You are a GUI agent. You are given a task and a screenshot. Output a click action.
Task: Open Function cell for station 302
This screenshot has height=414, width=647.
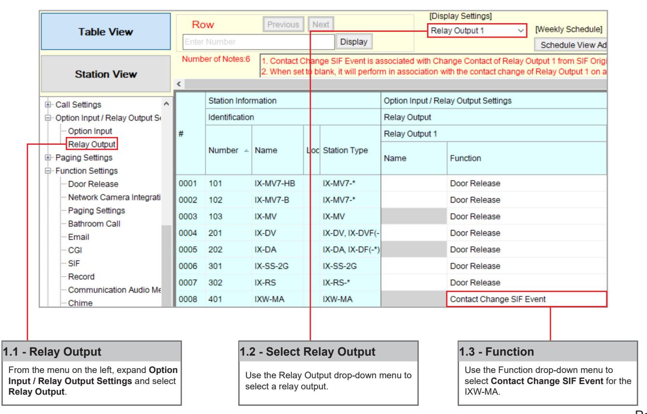pos(527,283)
